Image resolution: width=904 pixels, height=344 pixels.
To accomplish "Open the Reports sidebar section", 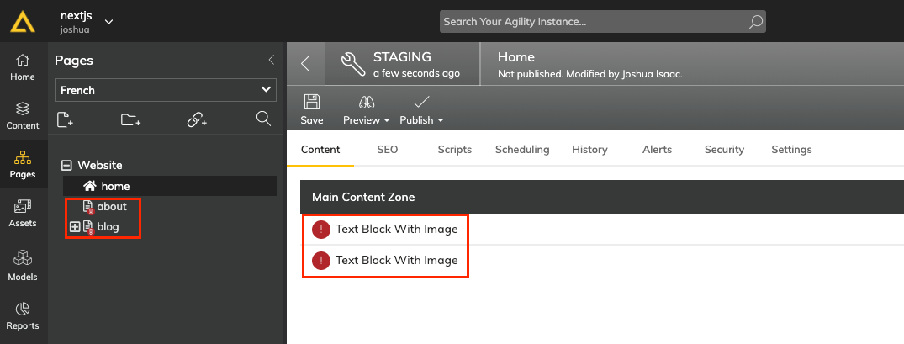I will [23, 316].
